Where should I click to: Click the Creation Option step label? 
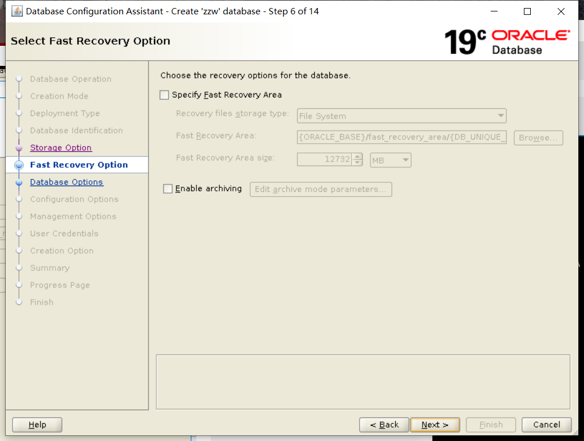tap(62, 251)
